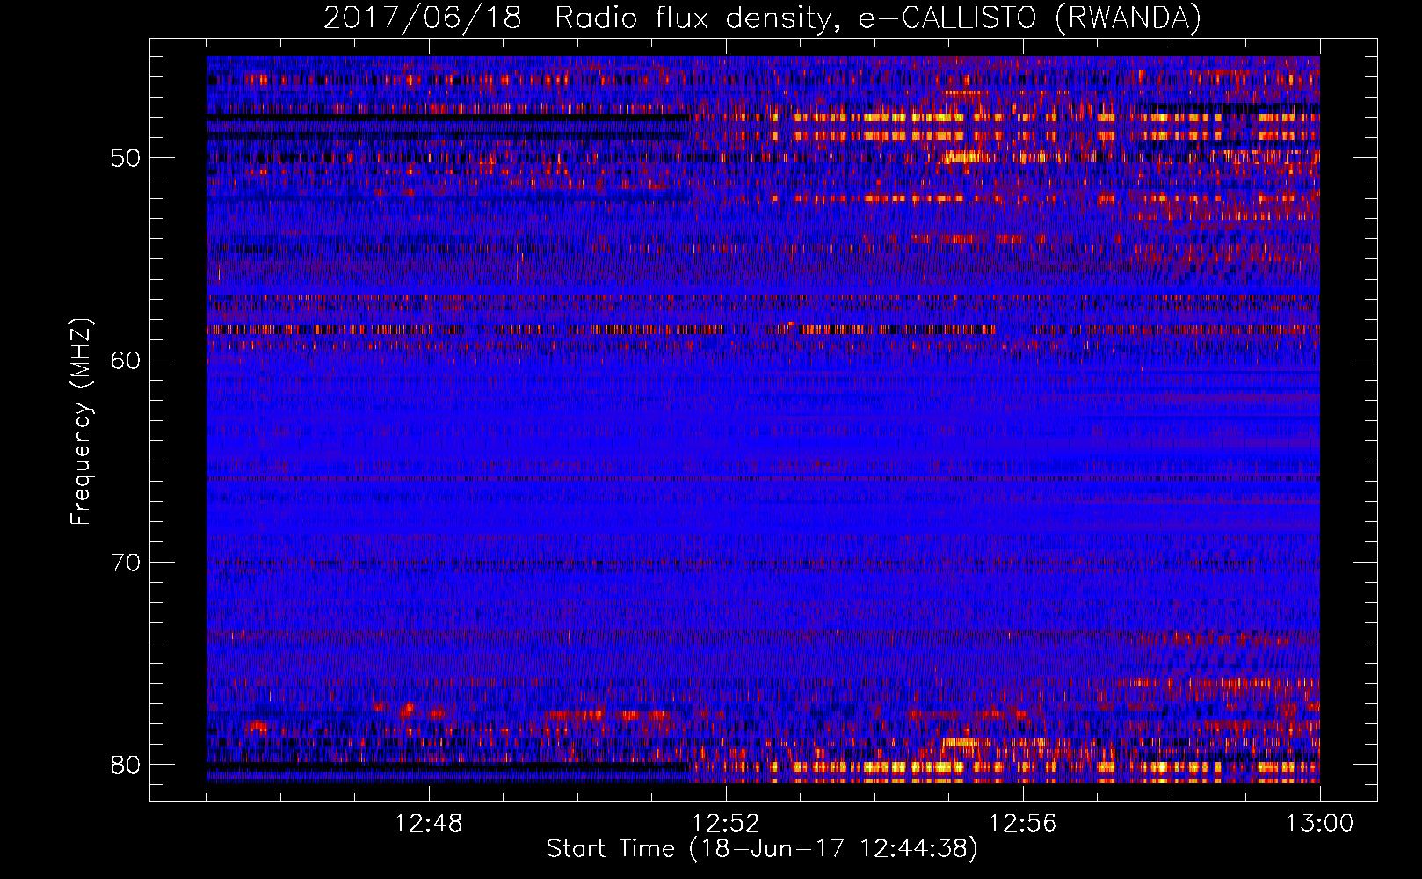Click the plot title '2017/06/18 Radio flux density'

tap(762, 18)
